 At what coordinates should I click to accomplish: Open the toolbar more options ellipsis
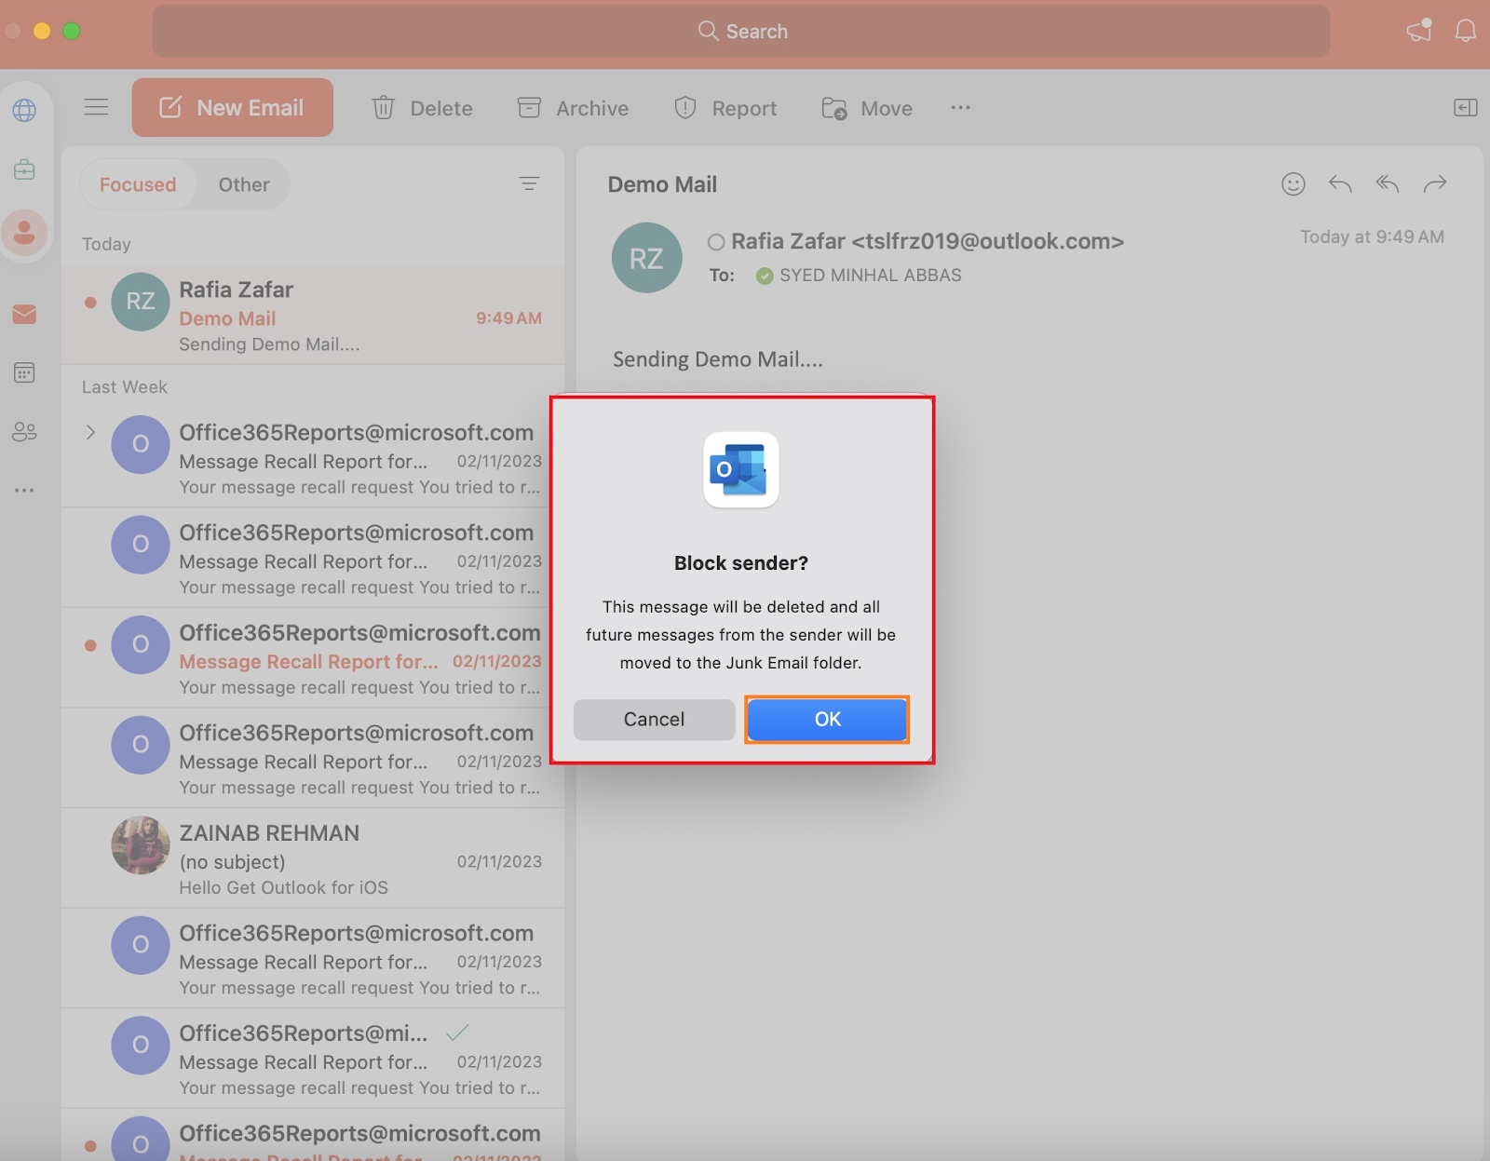pos(961,108)
